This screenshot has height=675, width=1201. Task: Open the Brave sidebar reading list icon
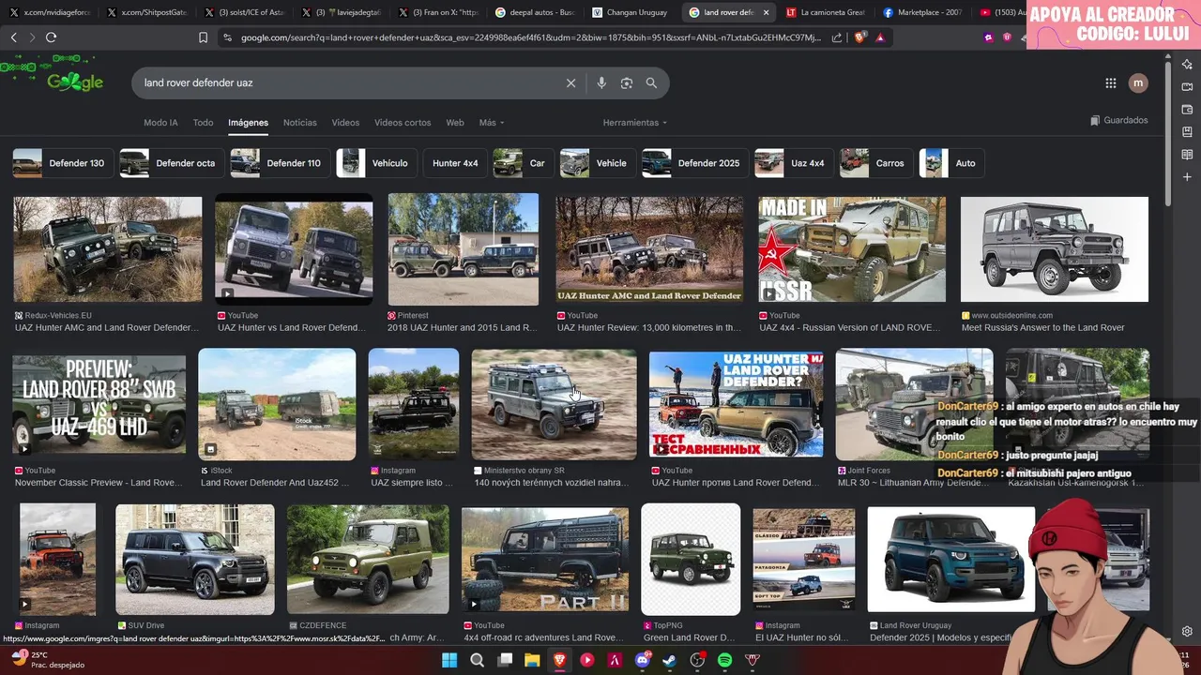1187,154
